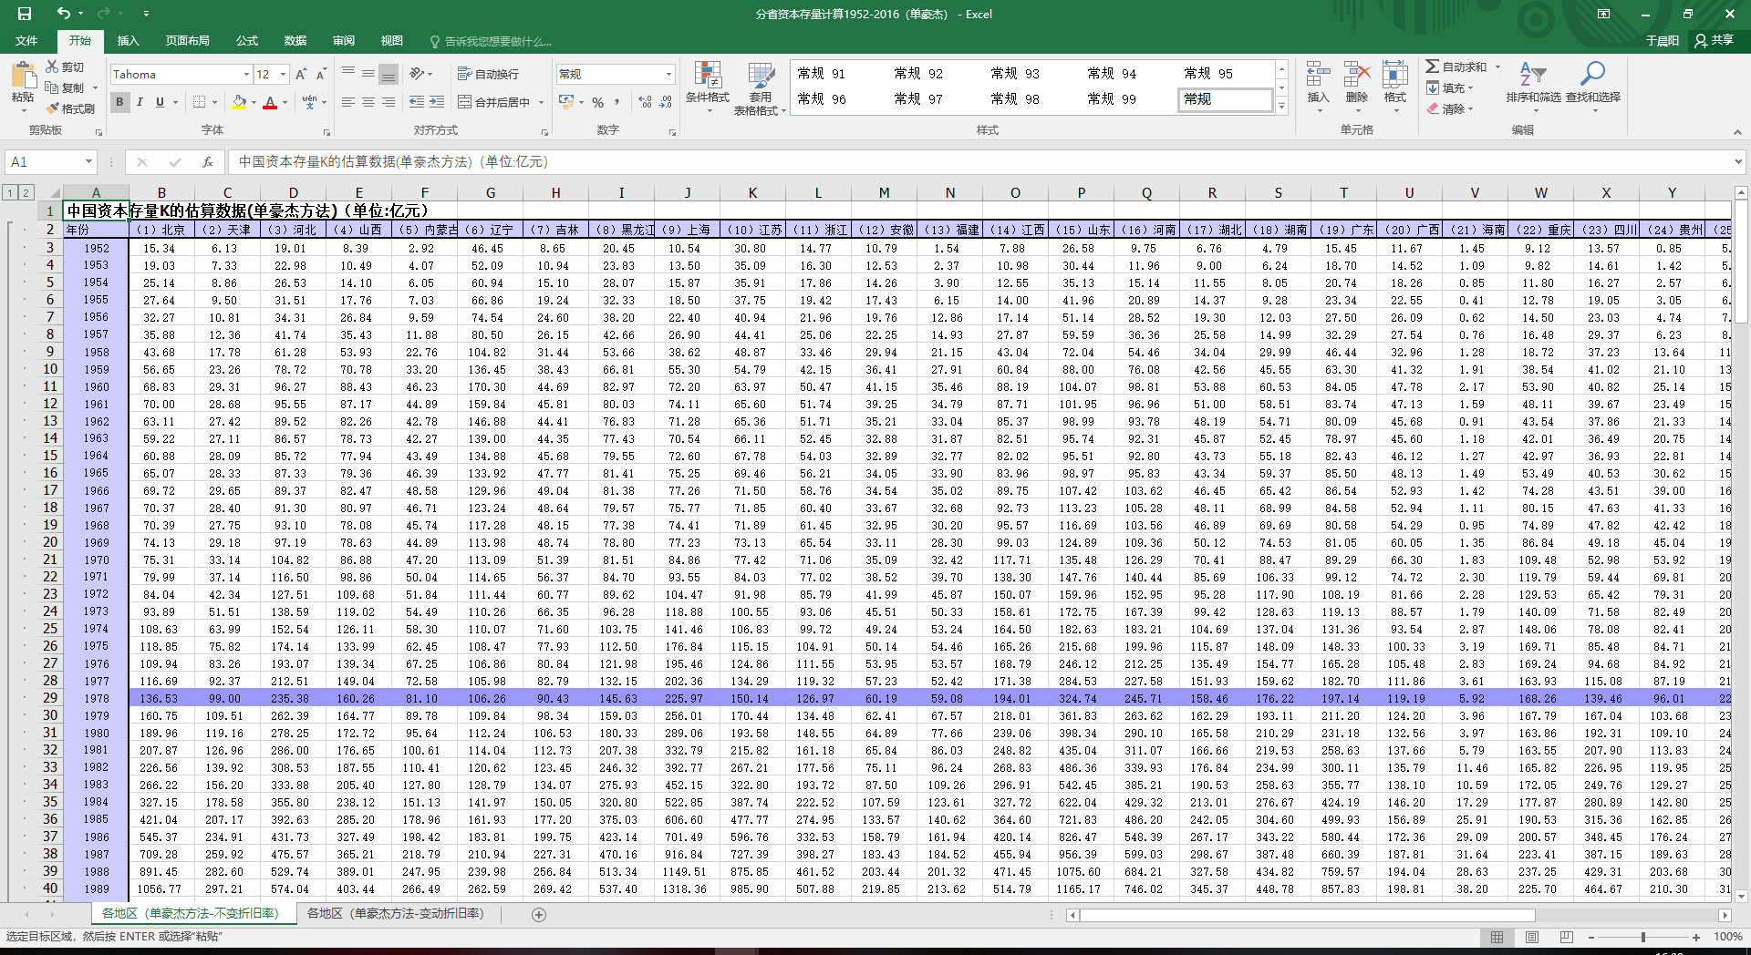This screenshot has width=1751, height=955.
Task: Switch to the variable depreciation rate sheet tab
Action: pos(395,913)
